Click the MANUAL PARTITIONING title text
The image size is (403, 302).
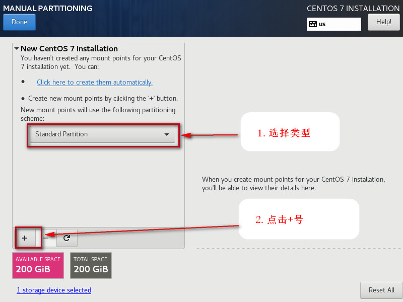47,8
